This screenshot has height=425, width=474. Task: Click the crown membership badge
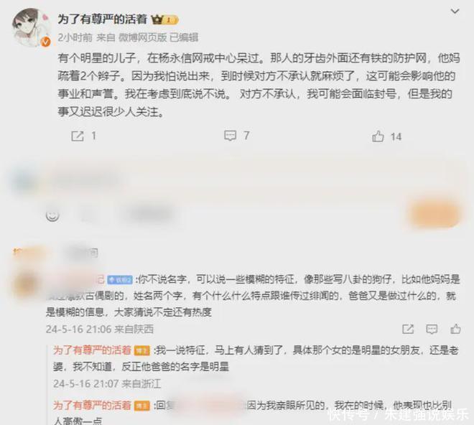[x=165, y=20]
